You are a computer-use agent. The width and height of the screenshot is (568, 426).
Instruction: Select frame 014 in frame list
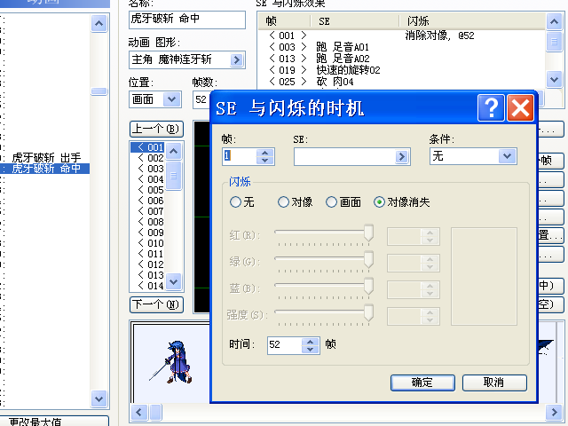tap(147, 286)
